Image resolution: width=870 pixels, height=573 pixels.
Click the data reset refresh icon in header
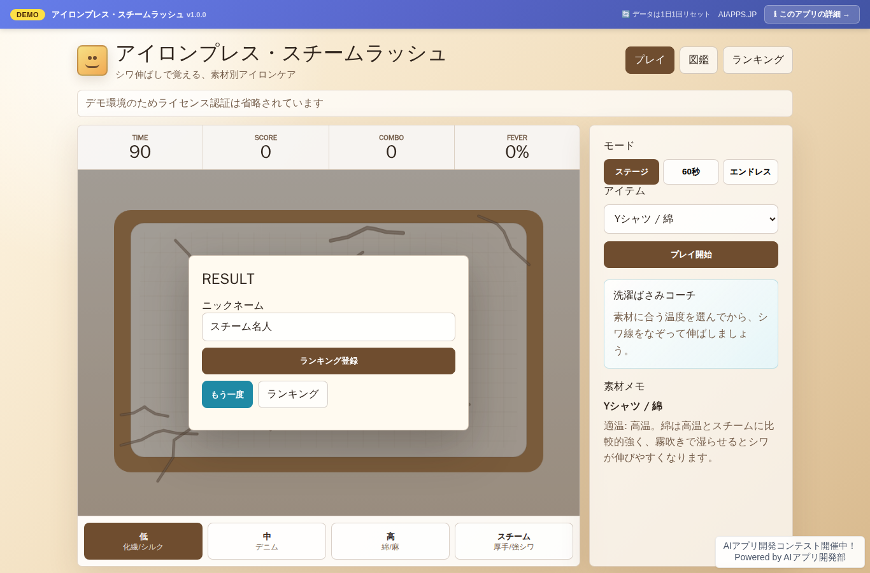tap(625, 14)
